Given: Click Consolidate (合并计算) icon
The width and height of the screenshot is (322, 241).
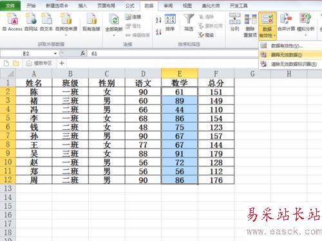Looking at the screenshot, I should click(x=286, y=22).
